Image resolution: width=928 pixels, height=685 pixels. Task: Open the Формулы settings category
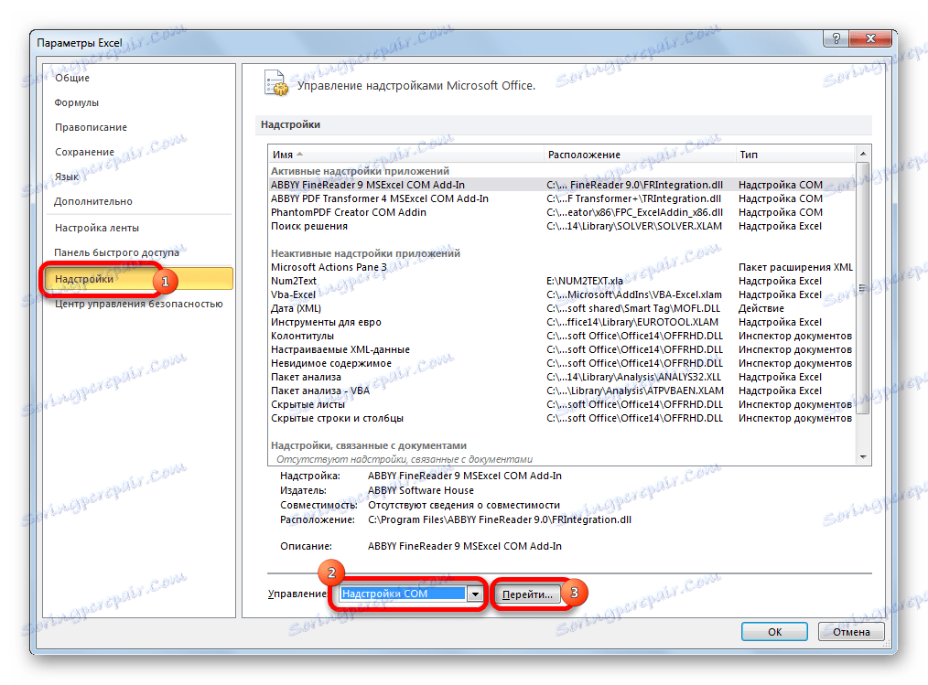76,103
